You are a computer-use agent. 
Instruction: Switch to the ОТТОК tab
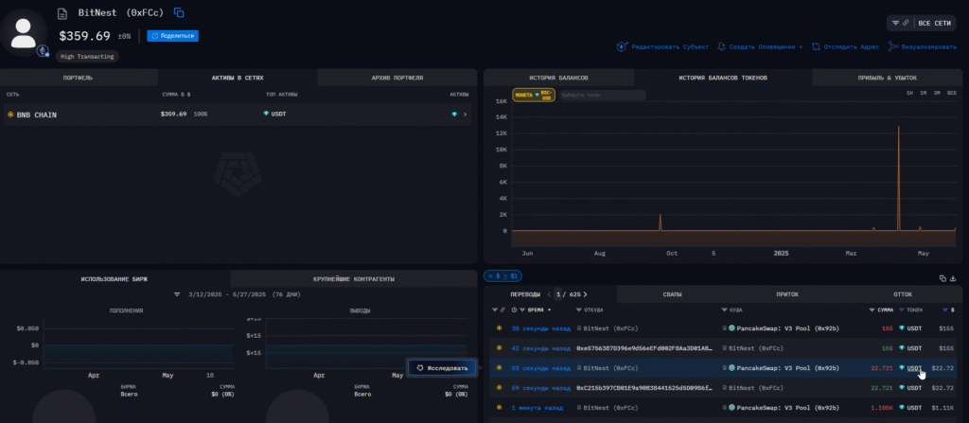902,294
